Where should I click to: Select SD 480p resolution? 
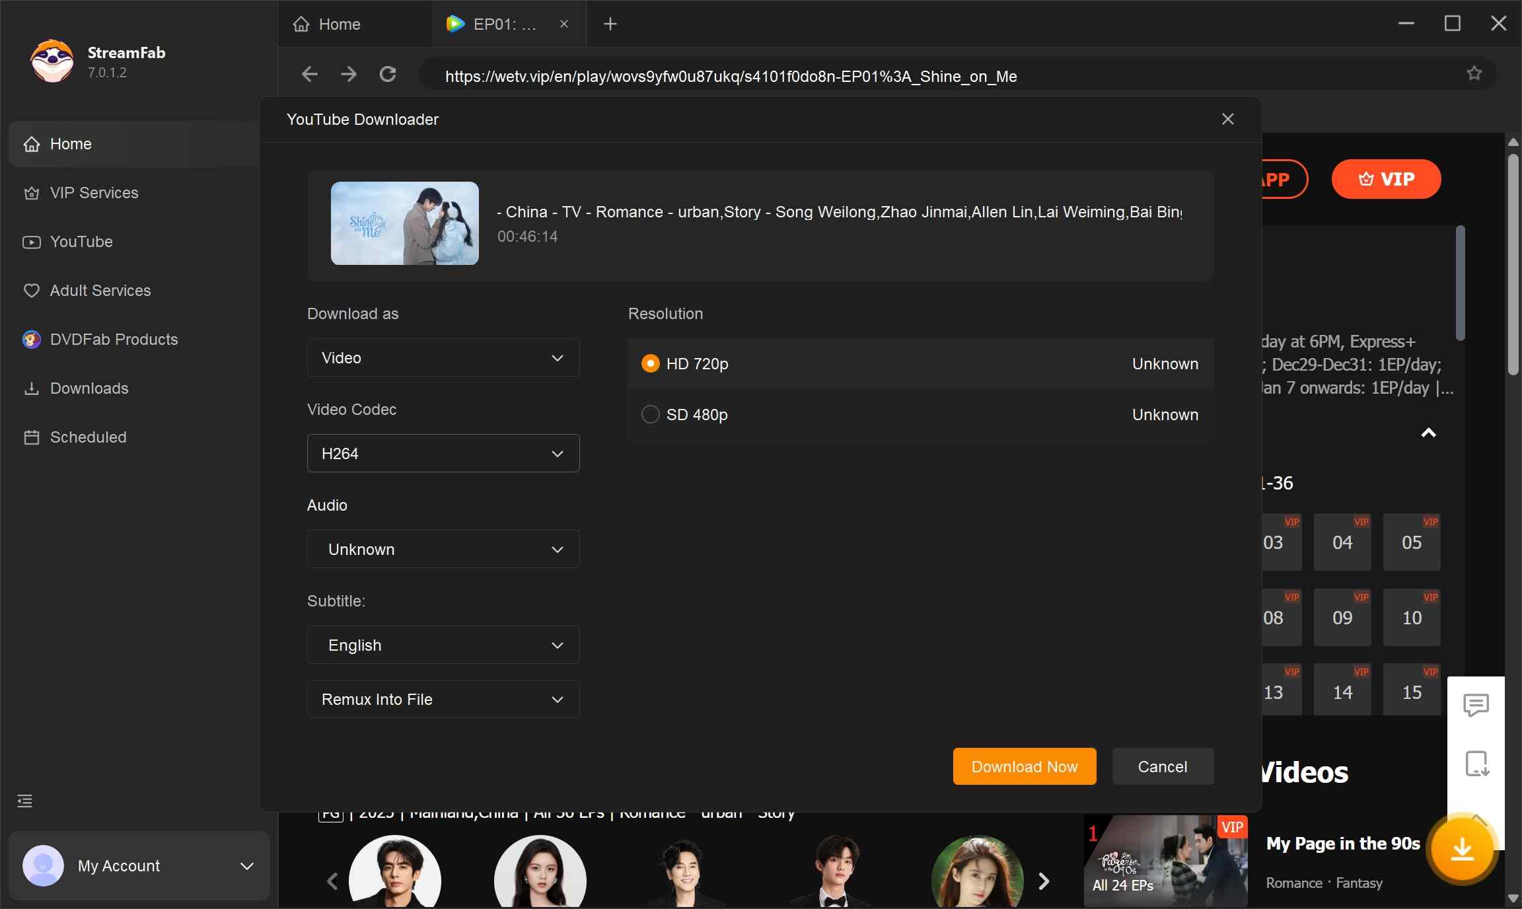click(x=651, y=415)
